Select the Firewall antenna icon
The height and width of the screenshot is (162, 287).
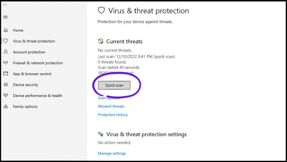point(6,63)
